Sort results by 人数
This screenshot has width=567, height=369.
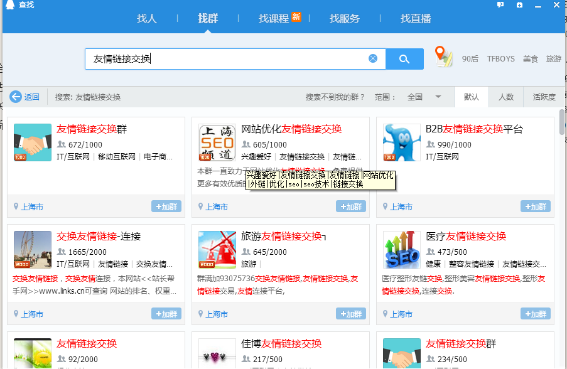(506, 97)
